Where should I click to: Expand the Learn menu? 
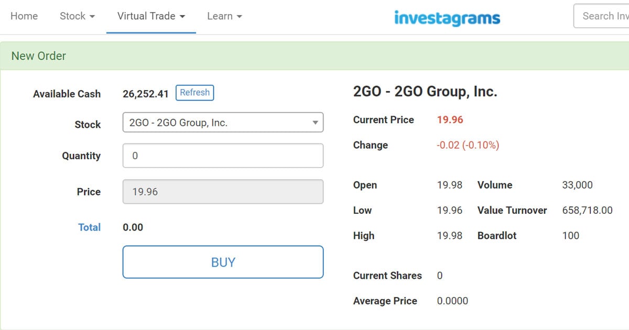coord(224,16)
